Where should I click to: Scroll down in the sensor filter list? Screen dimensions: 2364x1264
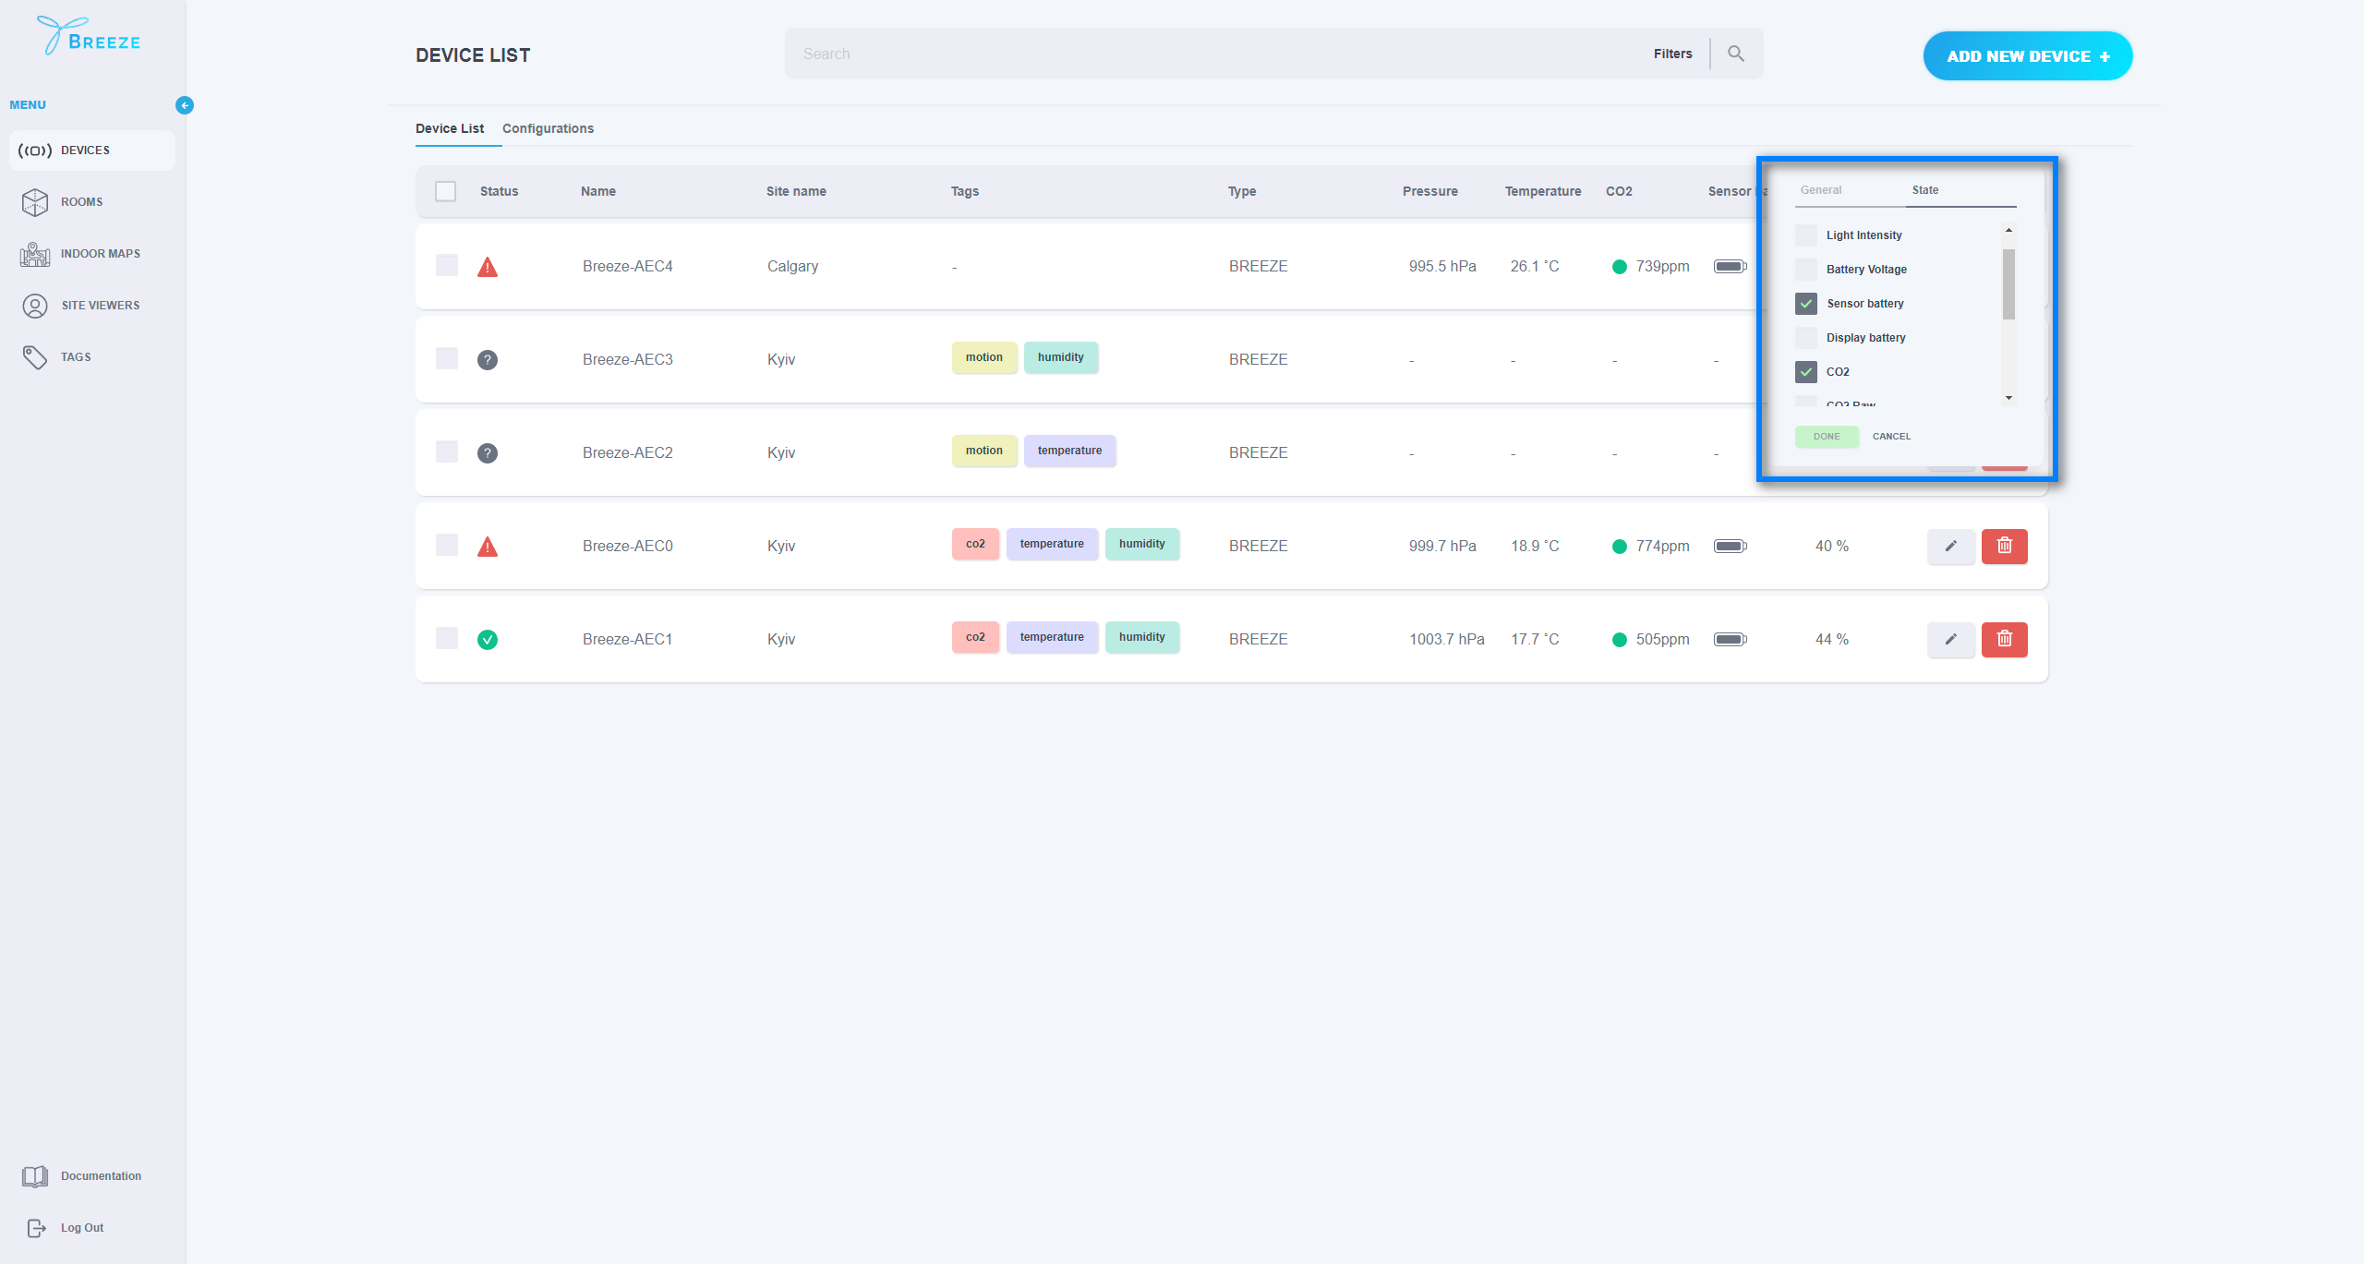2009,399
